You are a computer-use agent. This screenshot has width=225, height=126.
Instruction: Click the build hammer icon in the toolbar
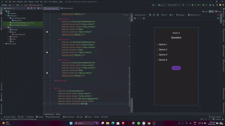pos(153,5)
